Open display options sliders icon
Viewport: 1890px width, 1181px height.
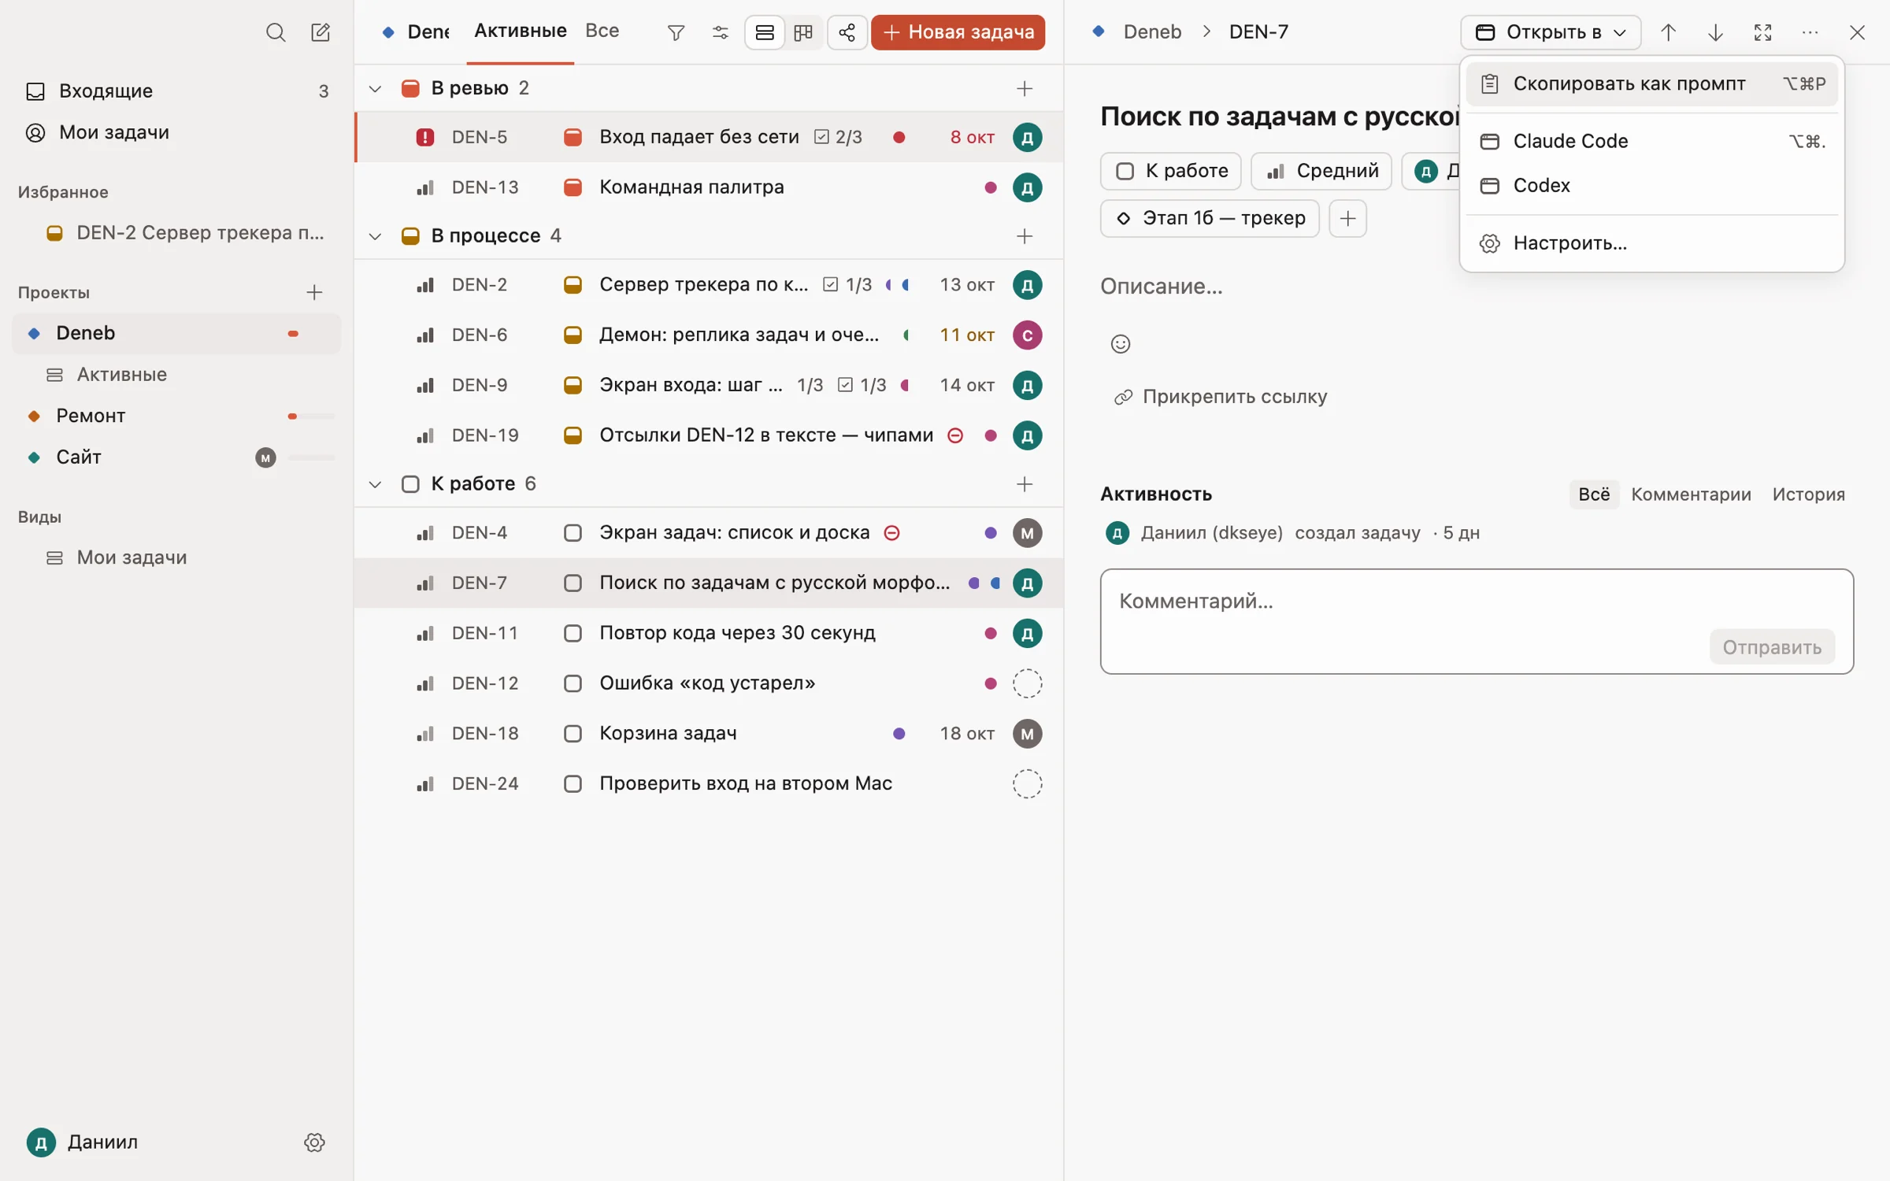720,32
